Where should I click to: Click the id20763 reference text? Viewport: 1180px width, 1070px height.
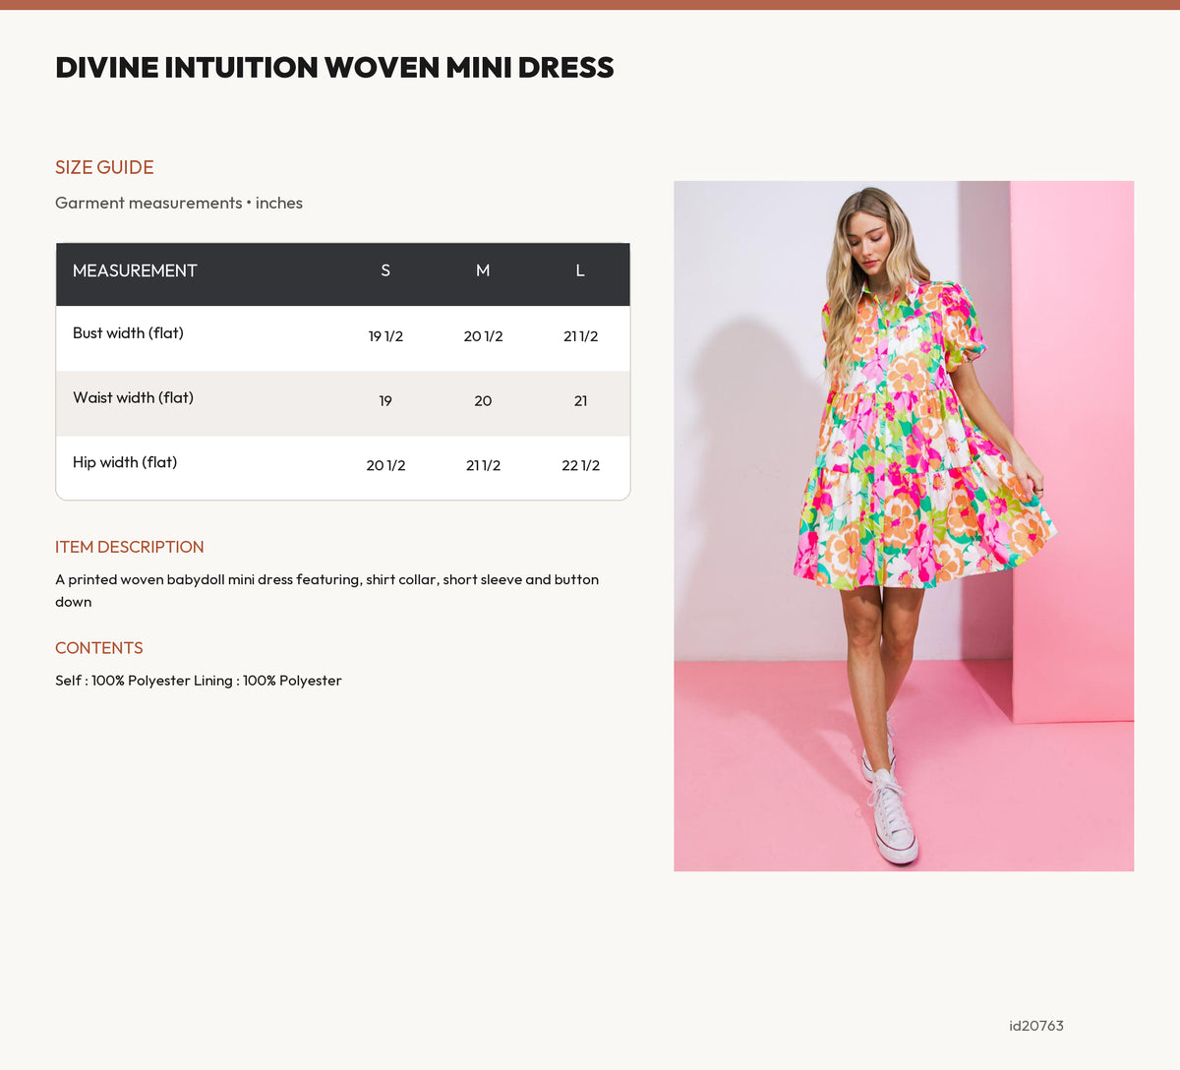1036,1026
